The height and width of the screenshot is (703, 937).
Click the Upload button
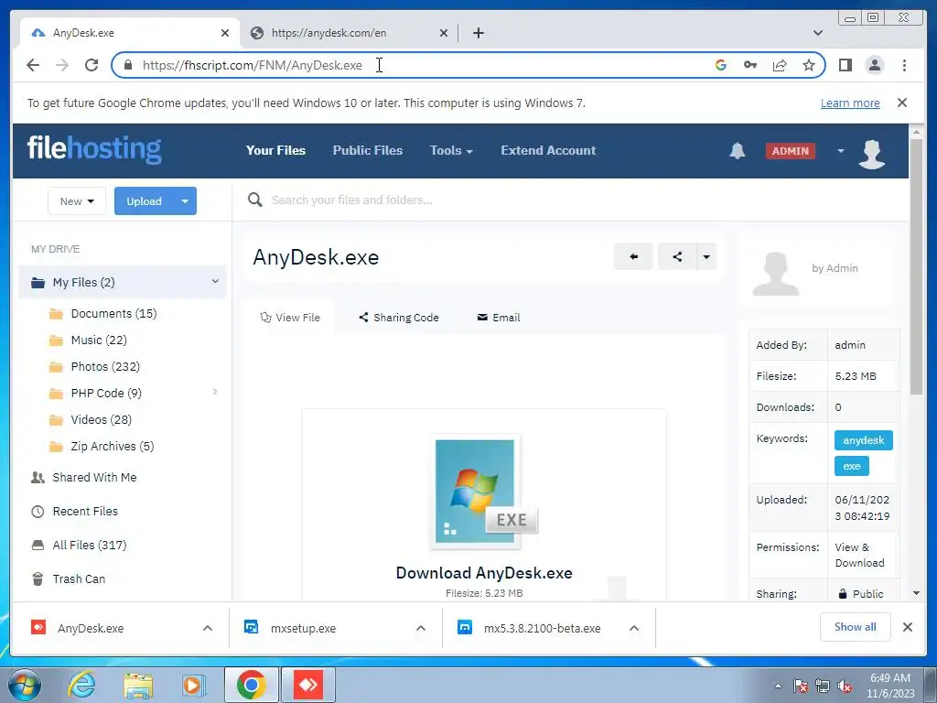144,200
